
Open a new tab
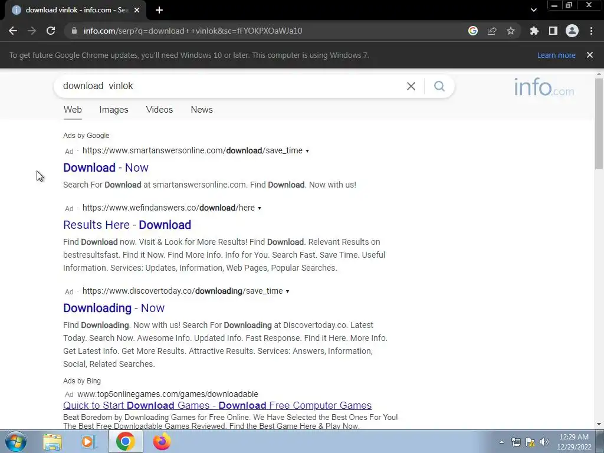point(159,10)
